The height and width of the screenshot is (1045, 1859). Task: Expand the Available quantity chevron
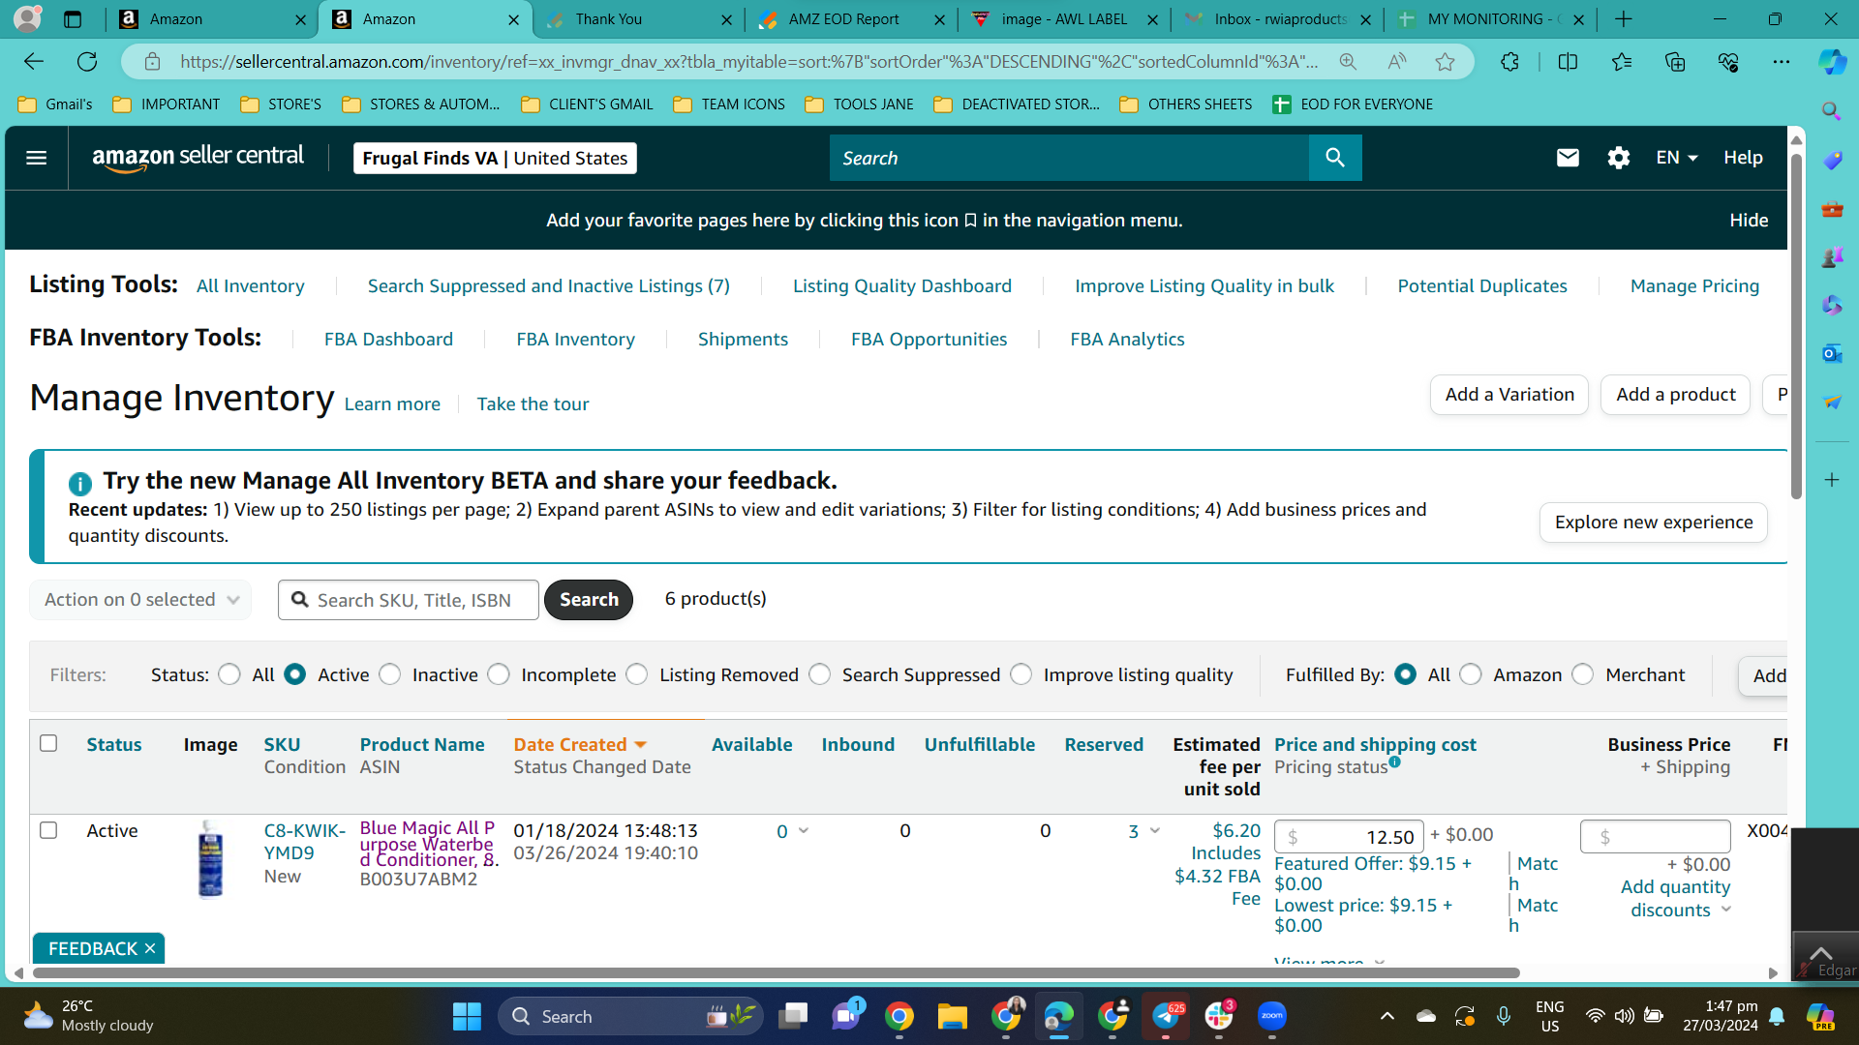point(804,831)
